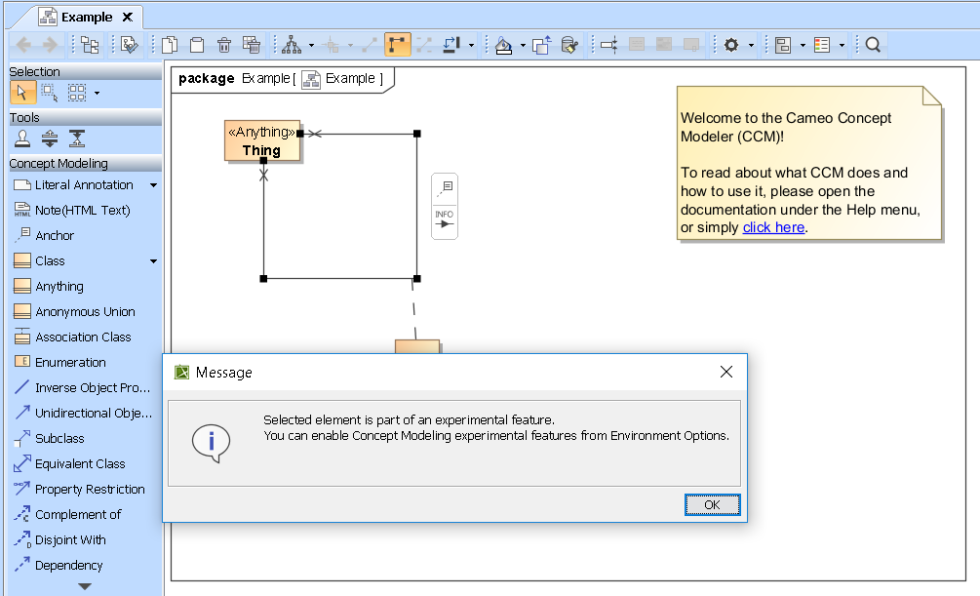
Task: Pick the Subclass relationship tool
Action: click(x=59, y=439)
